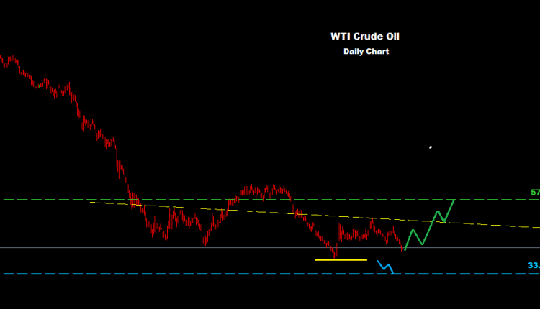The image size is (540, 309).
Task: Click the lowest candle above yellow support line
Action: pyautogui.click(x=335, y=254)
